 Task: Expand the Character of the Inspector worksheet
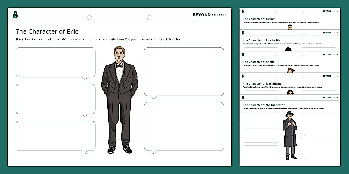264,105
